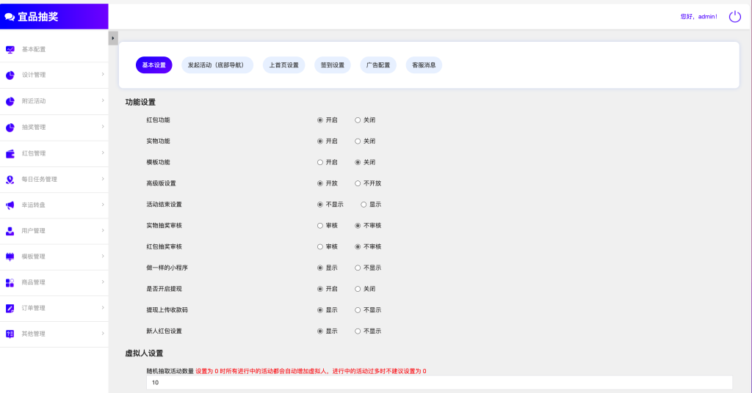Select 审核 for 实物抽奖审核
This screenshot has height=393, width=752.
click(x=320, y=225)
